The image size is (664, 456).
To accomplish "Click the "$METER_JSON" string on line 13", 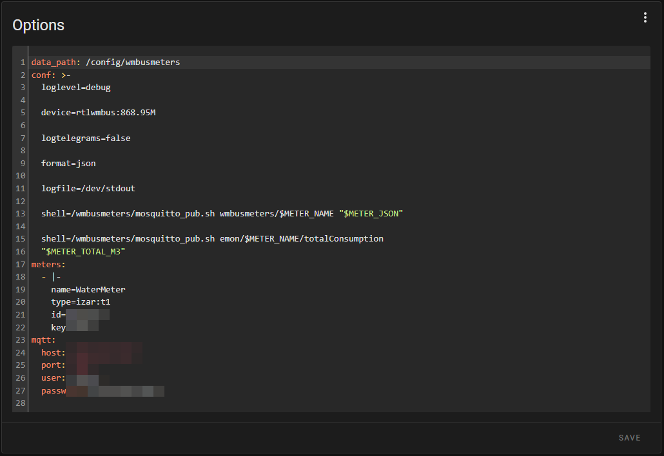I will click(371, 214).
